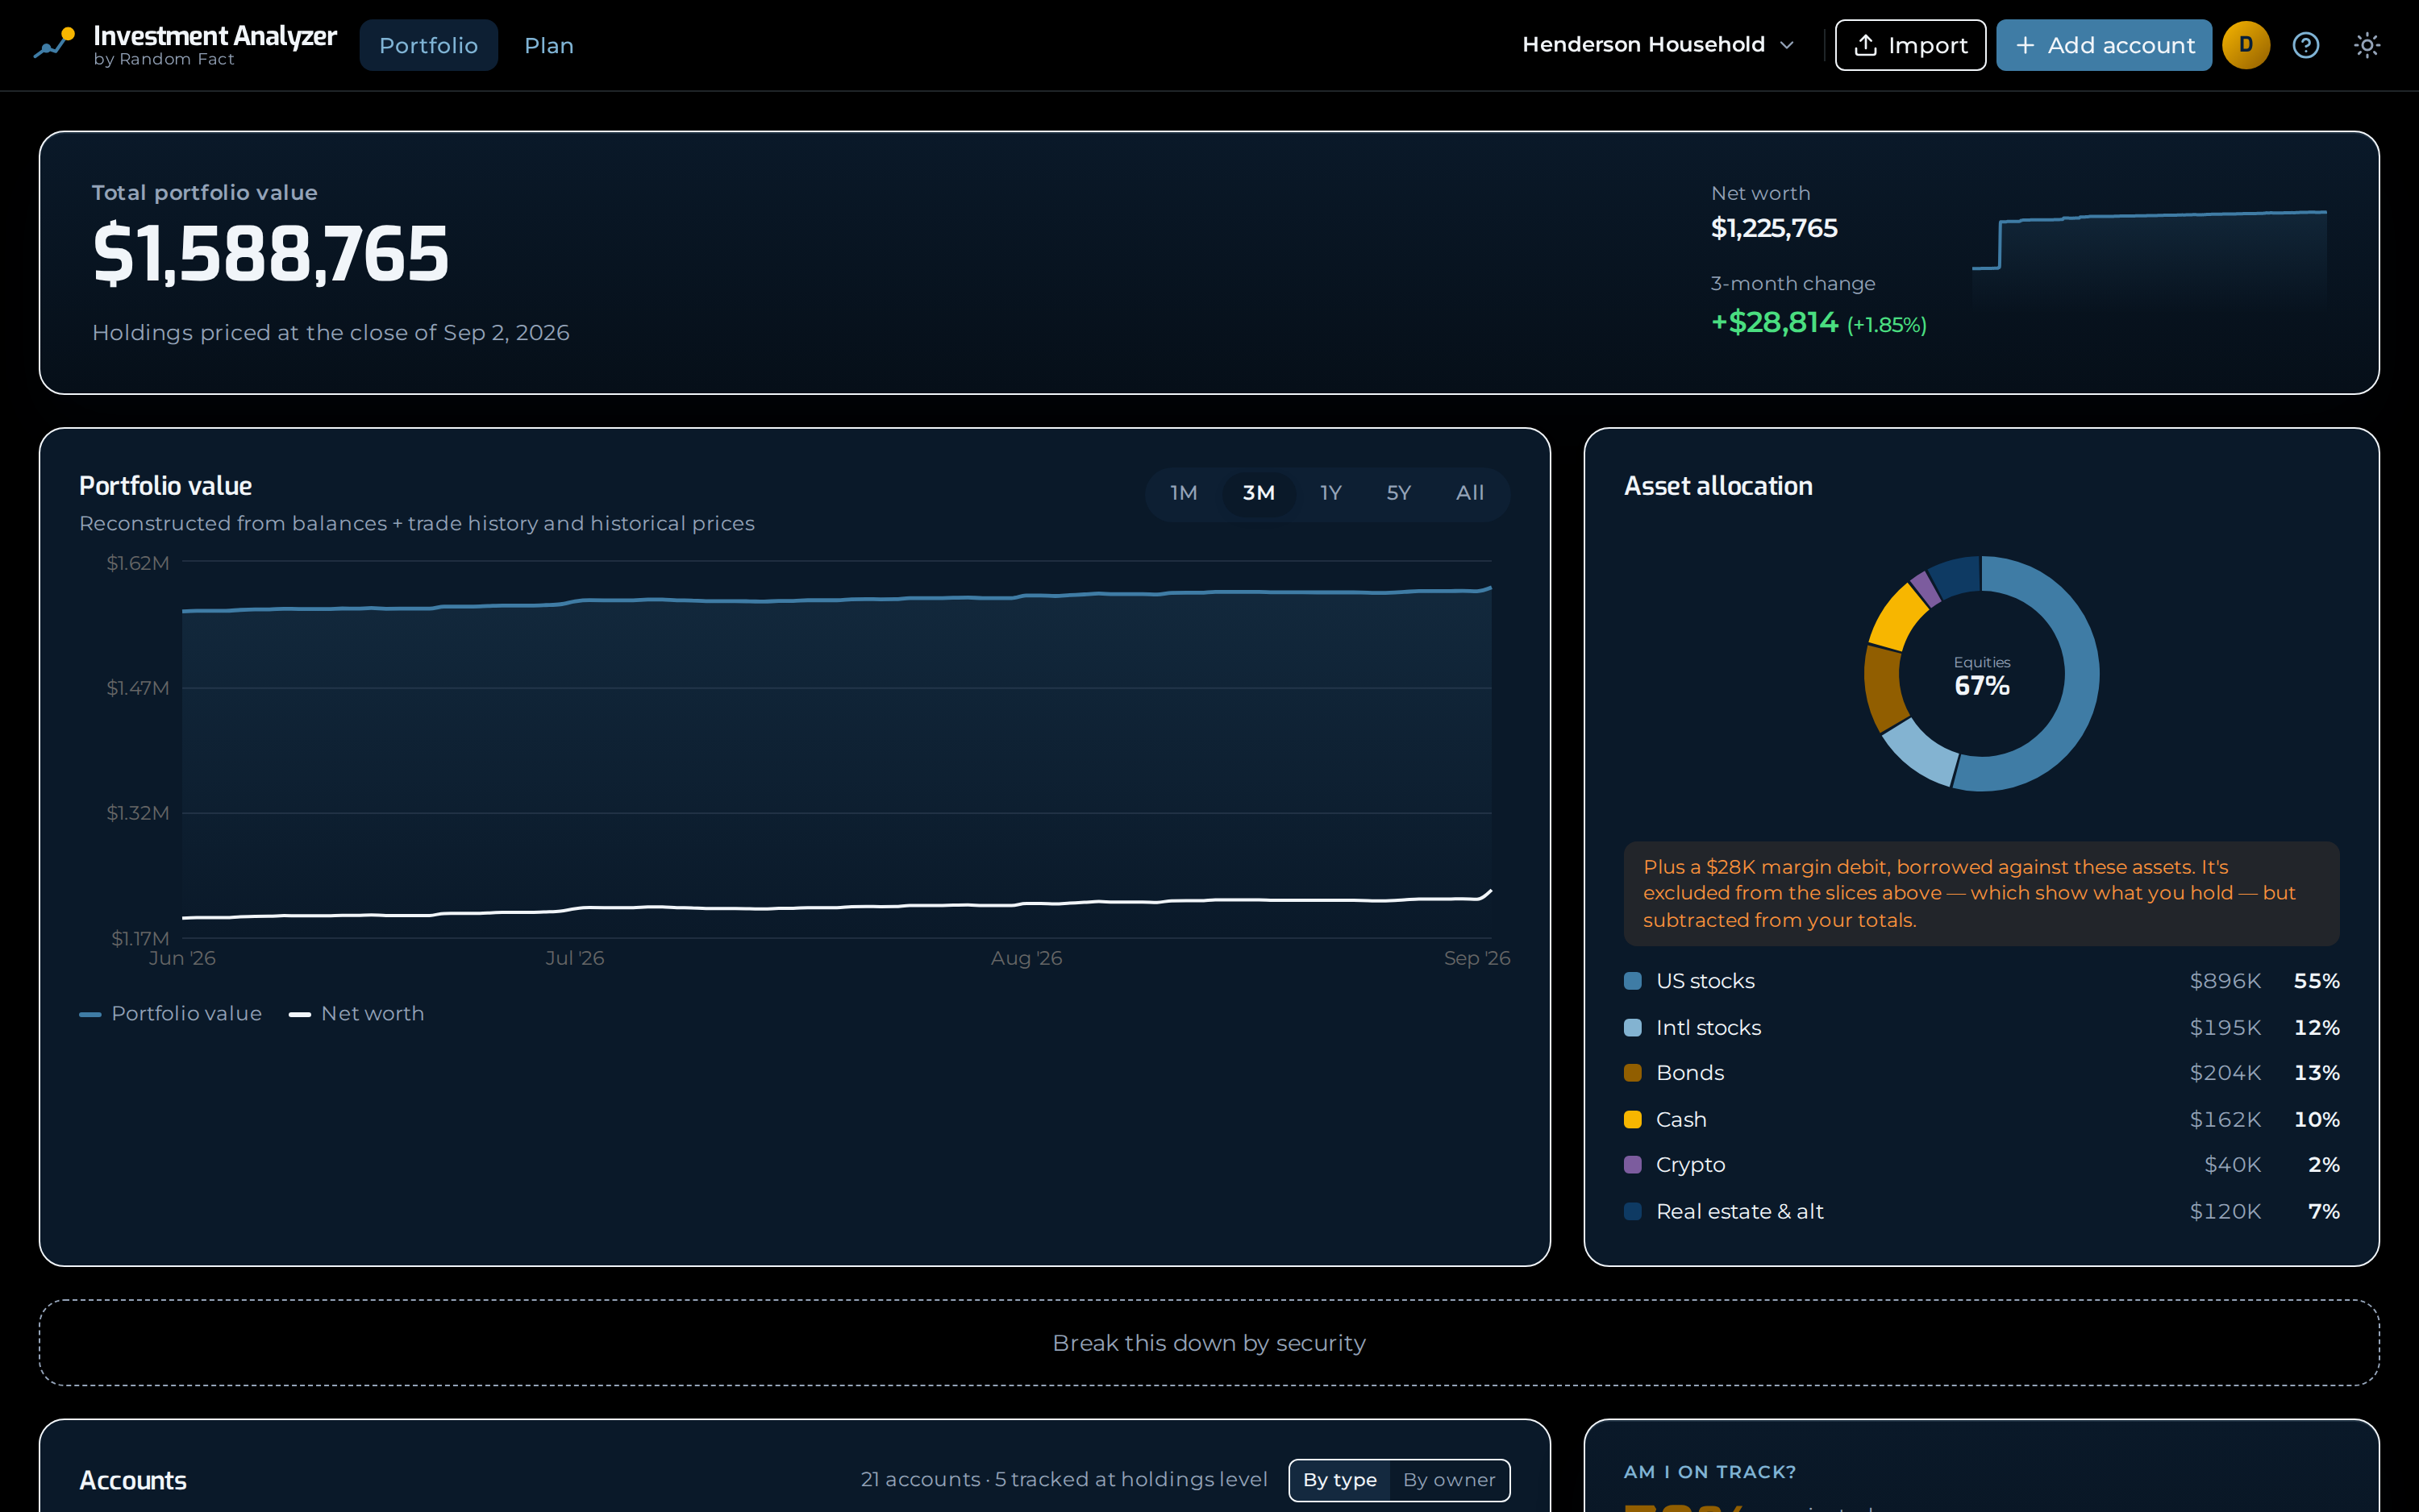Switch chart range to 1Y
The height and width of the screenshot is (1512, 2419).
1330,493
